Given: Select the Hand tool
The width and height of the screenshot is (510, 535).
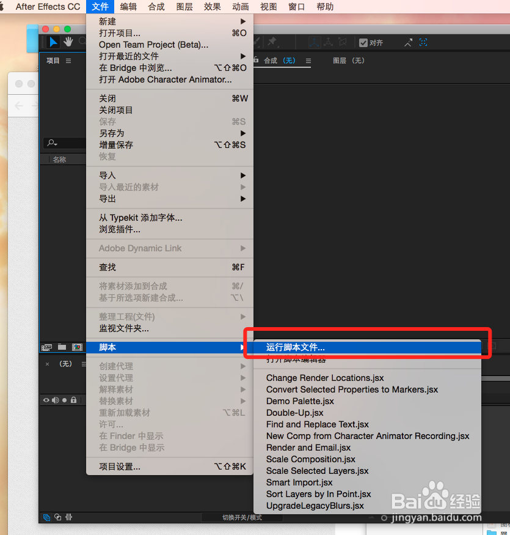Looking at the screenshot, I should point(68,42).
